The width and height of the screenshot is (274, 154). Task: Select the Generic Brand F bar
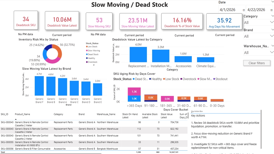[x=39, y=86]
